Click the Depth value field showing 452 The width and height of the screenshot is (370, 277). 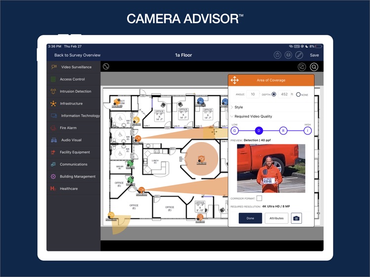pos(284,94)
